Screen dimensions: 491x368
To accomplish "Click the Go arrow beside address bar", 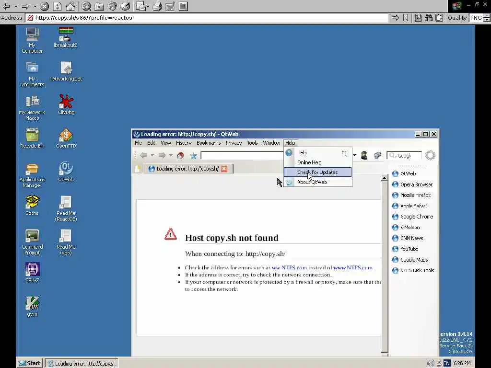I will (395, 18).
